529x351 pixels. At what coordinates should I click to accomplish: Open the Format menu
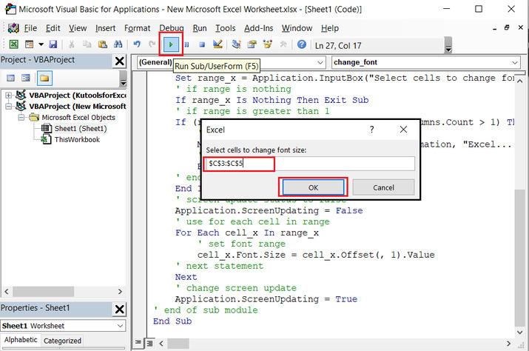click(x=137, y=28)
